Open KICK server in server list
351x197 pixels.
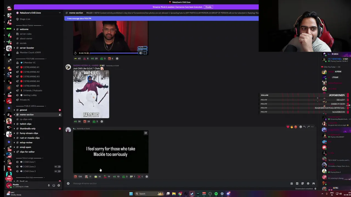coord(9,28)
